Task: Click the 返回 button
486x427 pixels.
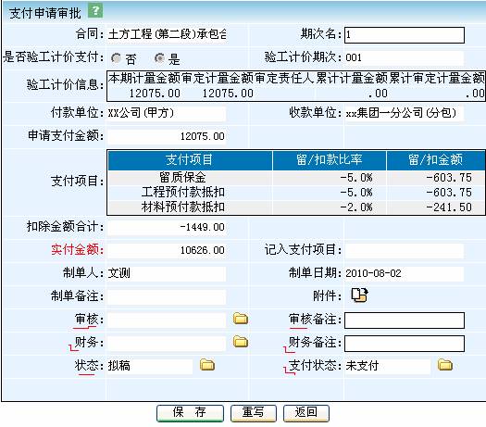Action: pos(306,413)
